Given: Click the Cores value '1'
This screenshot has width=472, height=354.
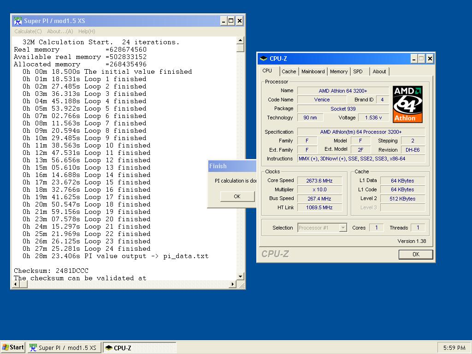Looking at the screenshot, I should 376,228.
